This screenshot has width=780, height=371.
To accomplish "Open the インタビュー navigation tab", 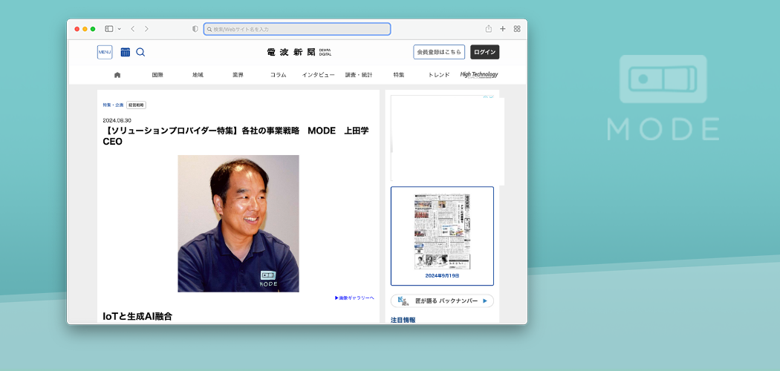I will pos(318,75).
